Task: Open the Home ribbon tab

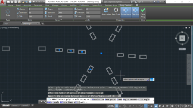Action: (x=11, y=5)
